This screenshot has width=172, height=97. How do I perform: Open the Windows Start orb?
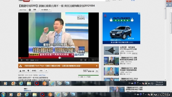click(x=3, y=95)
